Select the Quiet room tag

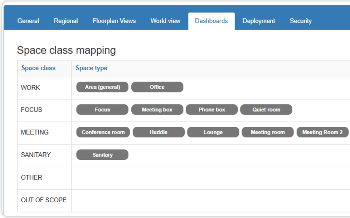[x=266, y=110]
